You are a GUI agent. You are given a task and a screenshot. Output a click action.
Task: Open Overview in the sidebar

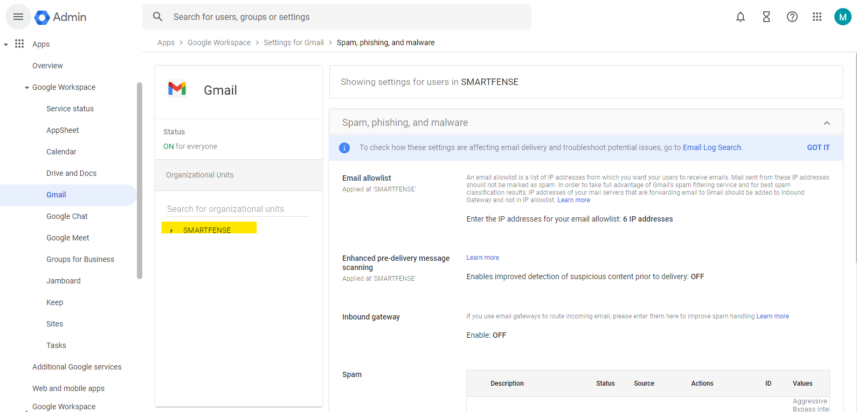point(47,66)
